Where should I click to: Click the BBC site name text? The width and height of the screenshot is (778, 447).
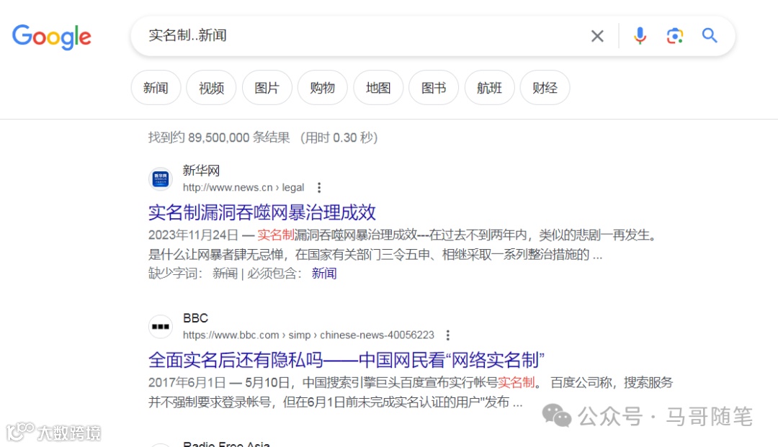[x=195, y=317]
